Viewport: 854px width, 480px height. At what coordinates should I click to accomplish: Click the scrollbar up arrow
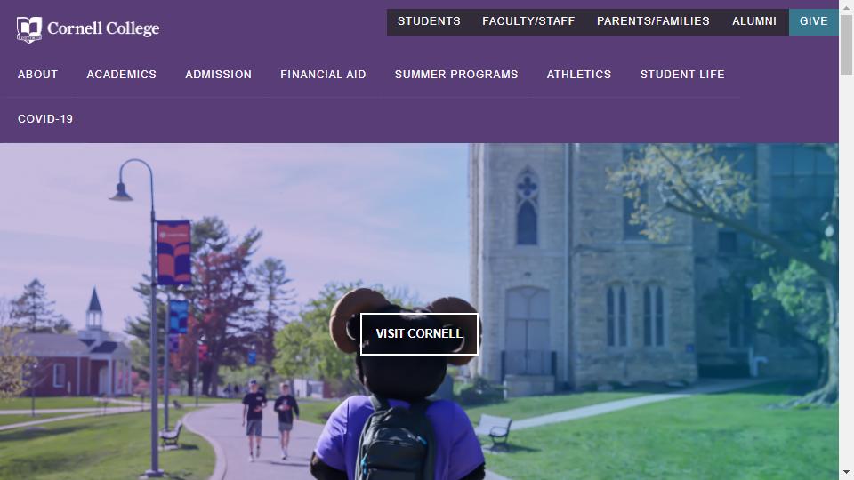click(x=846, y=6)
